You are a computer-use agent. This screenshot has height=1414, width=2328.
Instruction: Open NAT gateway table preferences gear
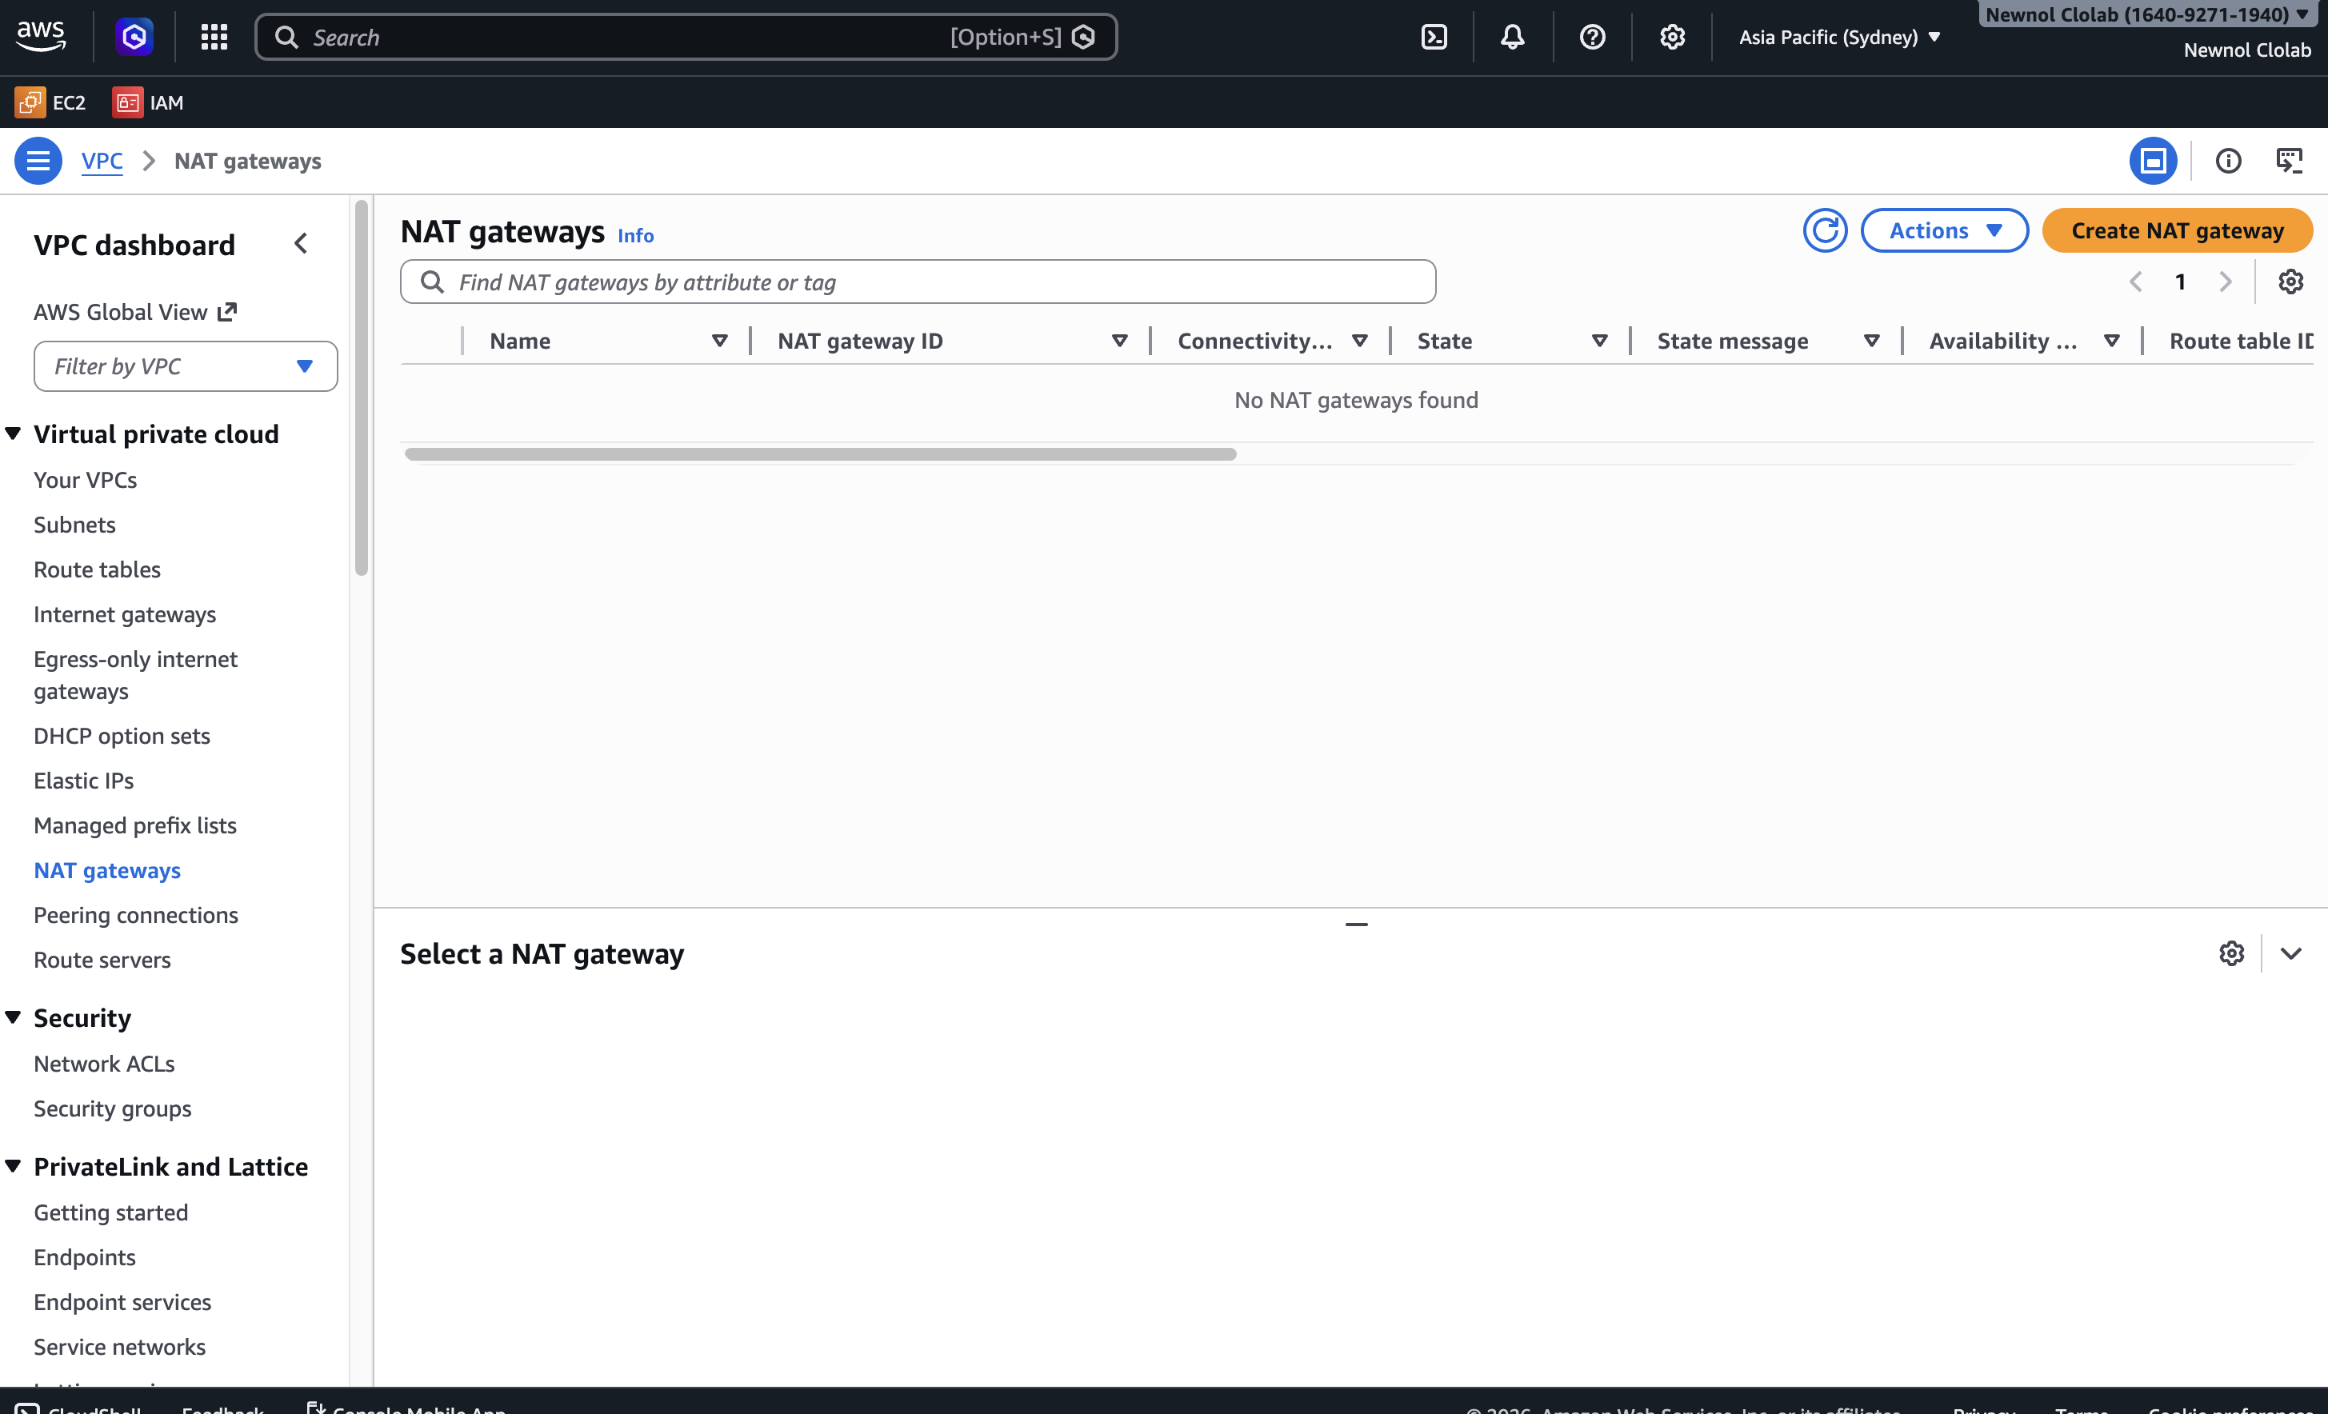[2290, 281]
